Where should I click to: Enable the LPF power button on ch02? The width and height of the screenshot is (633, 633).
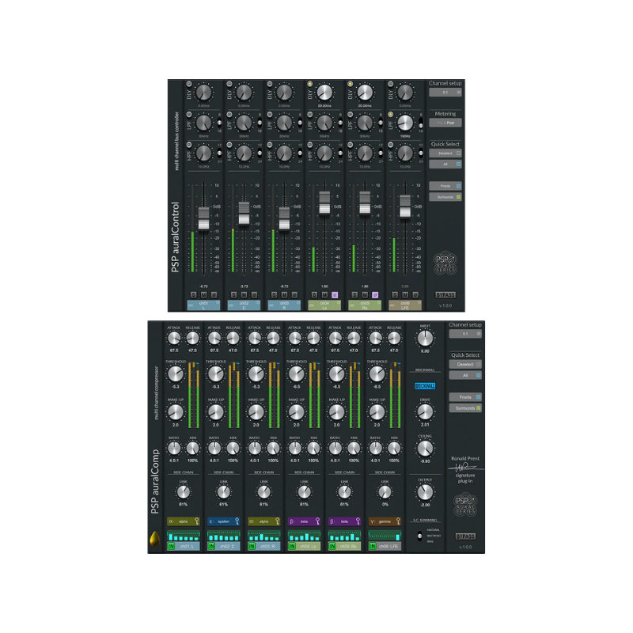pyautogui.click(x=229, y=114)
